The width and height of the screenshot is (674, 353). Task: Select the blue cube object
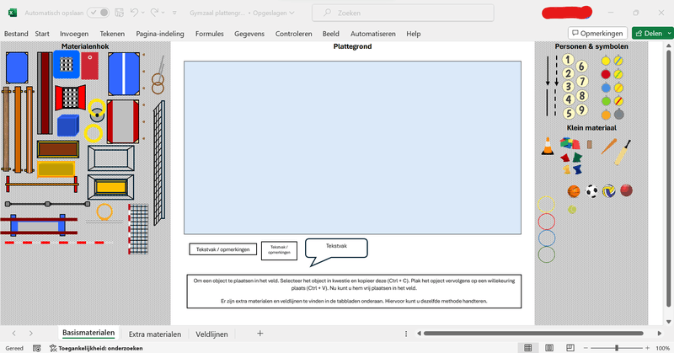click(68, 126)
